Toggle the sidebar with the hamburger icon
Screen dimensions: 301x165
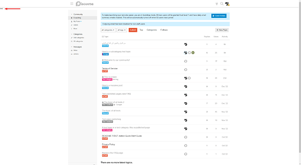point(72,3)
